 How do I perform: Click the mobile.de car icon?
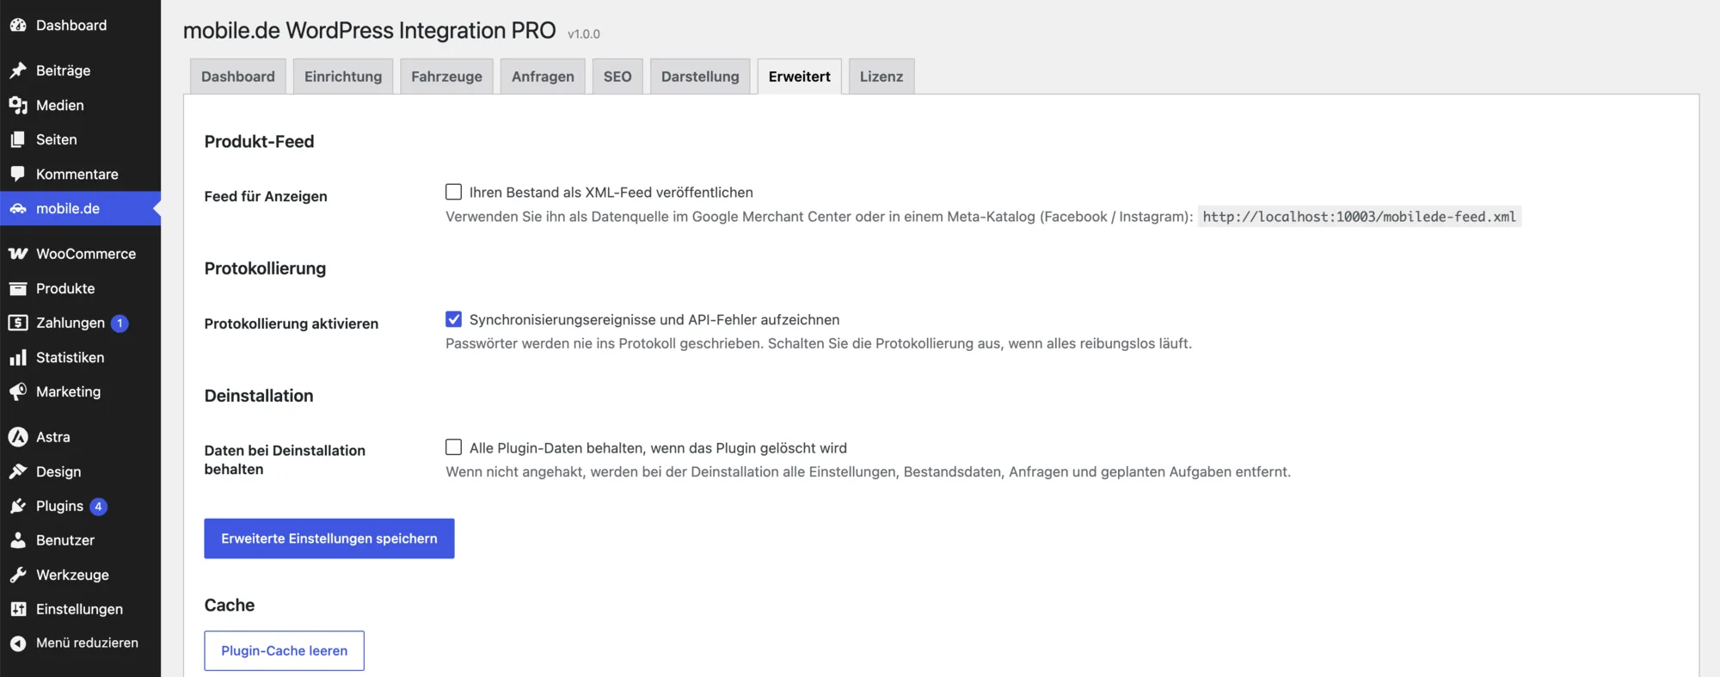tap(18, 208)
